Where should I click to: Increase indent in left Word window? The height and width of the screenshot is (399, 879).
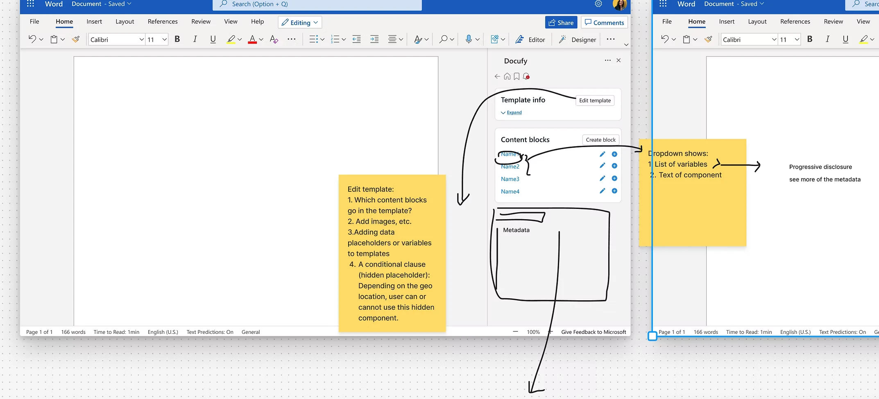point(374,39)
